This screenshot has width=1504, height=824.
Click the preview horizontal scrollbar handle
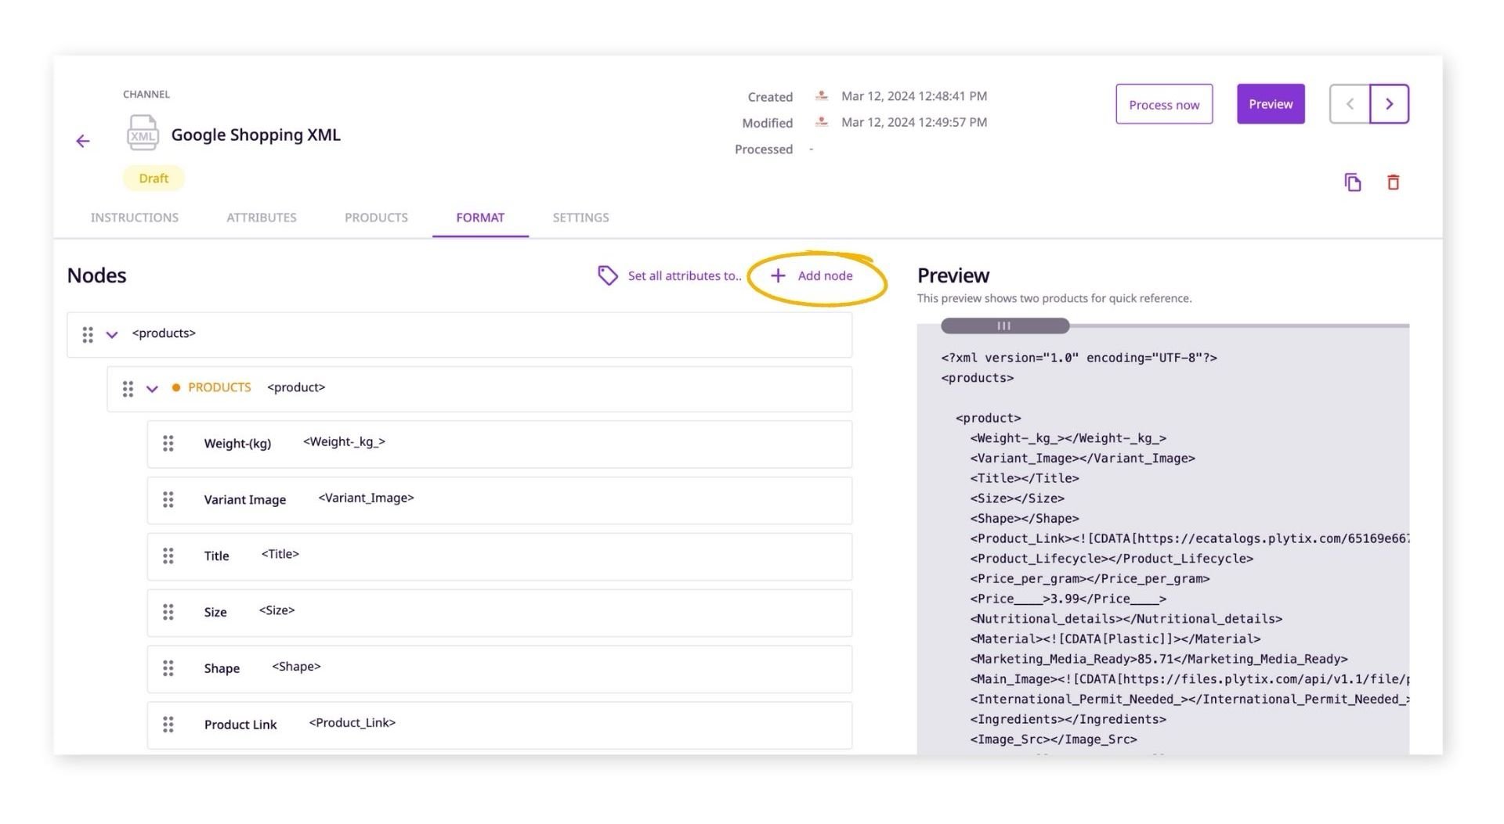pyautogui.click(x=1004, y=326)
